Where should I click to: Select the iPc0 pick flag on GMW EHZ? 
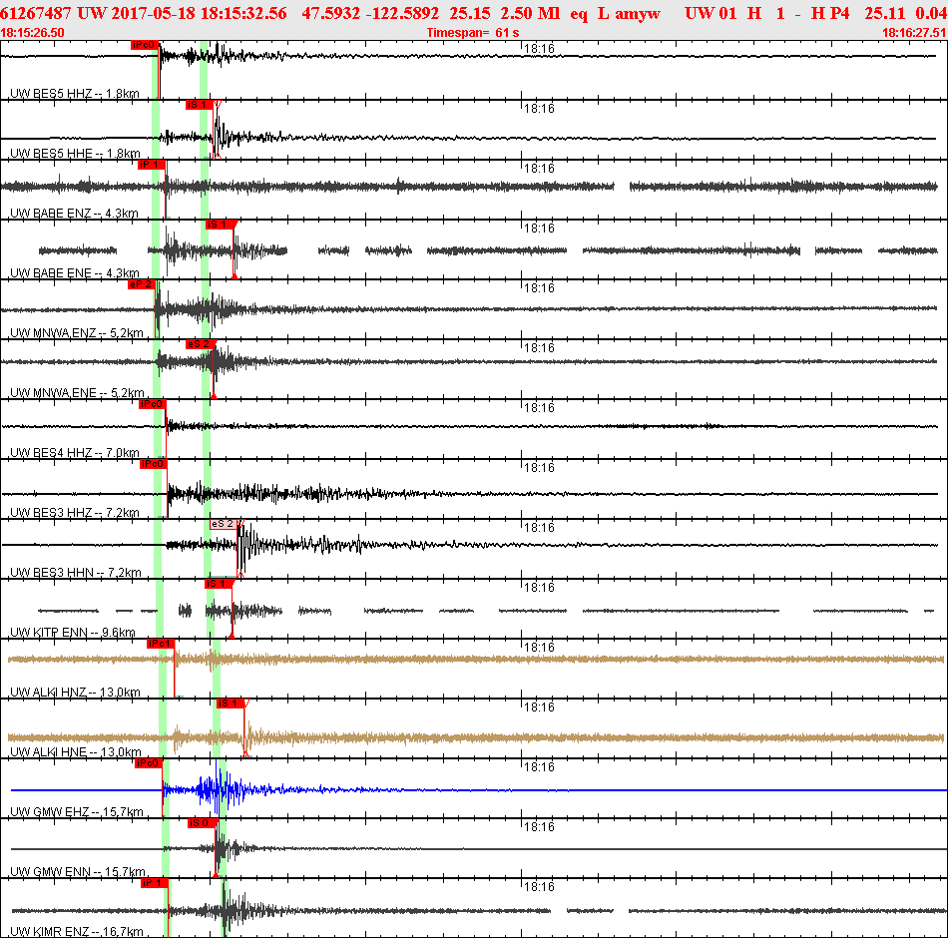(x=149, y=763)
